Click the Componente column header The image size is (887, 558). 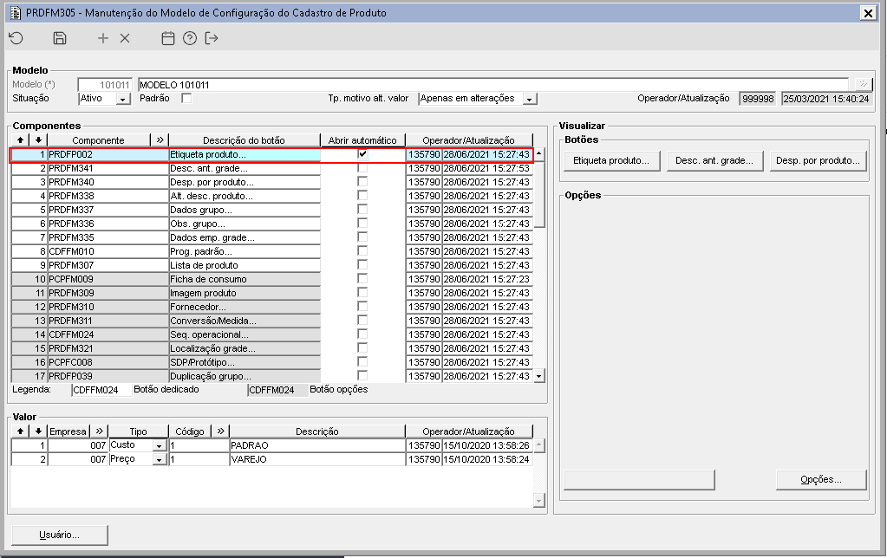pos(99,139)
